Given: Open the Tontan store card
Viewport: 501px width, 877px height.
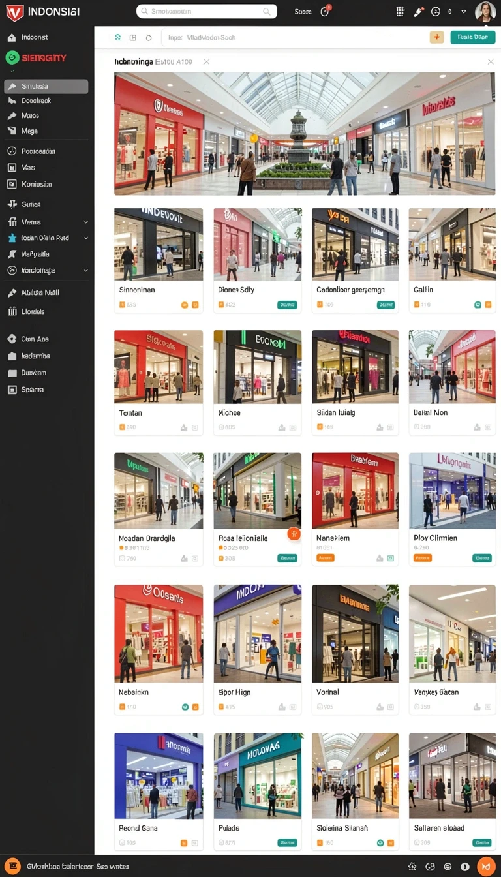Looking at the screenshot, I should (159, 382).
